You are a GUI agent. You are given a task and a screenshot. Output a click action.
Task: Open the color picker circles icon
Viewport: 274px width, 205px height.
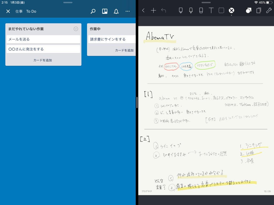pyautogui.click(x=249, y=10)
